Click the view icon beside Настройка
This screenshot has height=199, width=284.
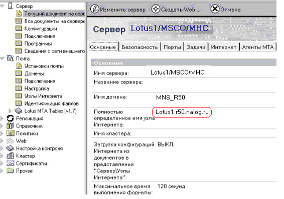coord(18,88)
